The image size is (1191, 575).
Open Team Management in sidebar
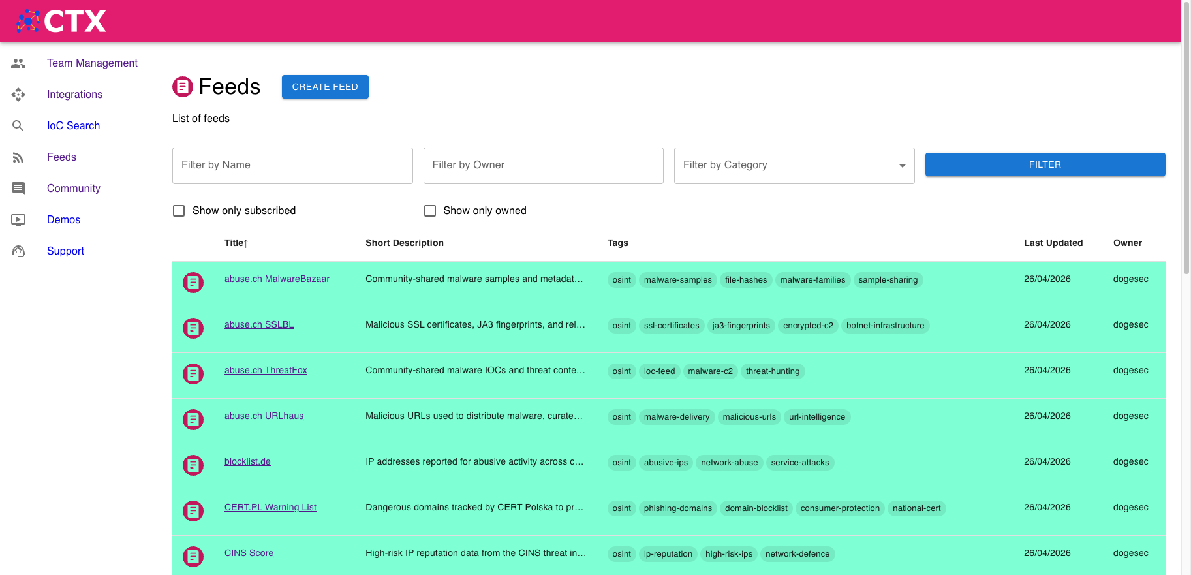pyautogui.click(x=92, y=63)
